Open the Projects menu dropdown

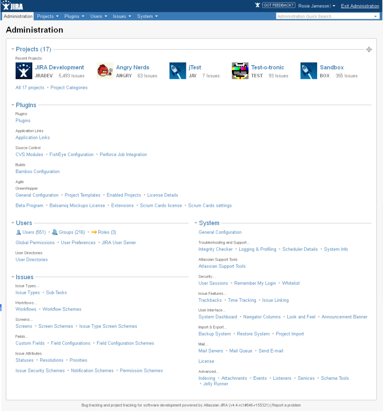tap(48, 16)
